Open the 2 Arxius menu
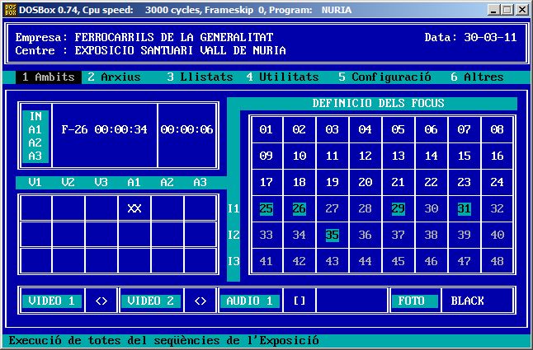Viewport: 533px width, 350px height. [x=114, y=77]
